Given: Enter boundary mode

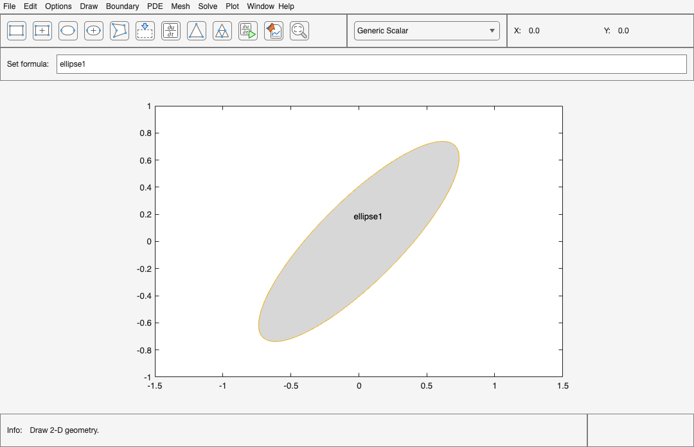Looking at the screenshot, I should (x=145, y=30).
